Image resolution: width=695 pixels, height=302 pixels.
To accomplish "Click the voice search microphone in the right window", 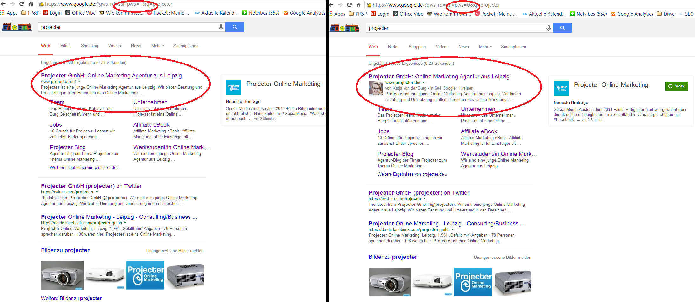I will [549, 28].
